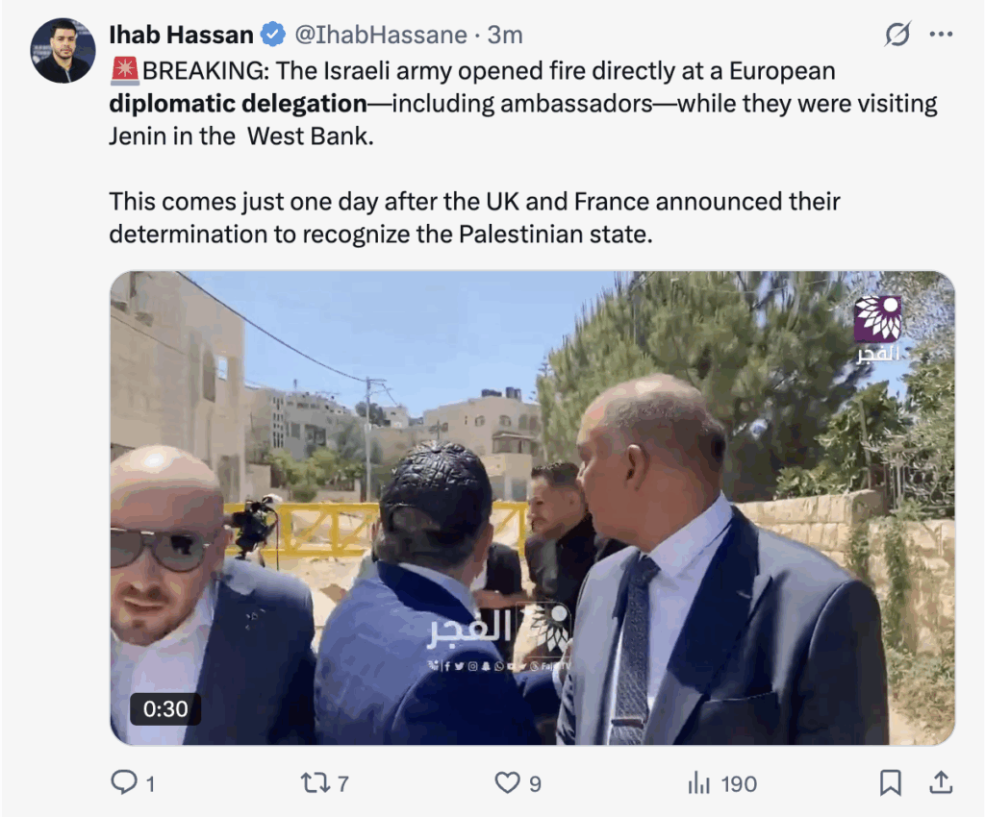Click the 3m post timestamp
The width and height of the screenshot is (985, 817).
[x=505, y=36]
